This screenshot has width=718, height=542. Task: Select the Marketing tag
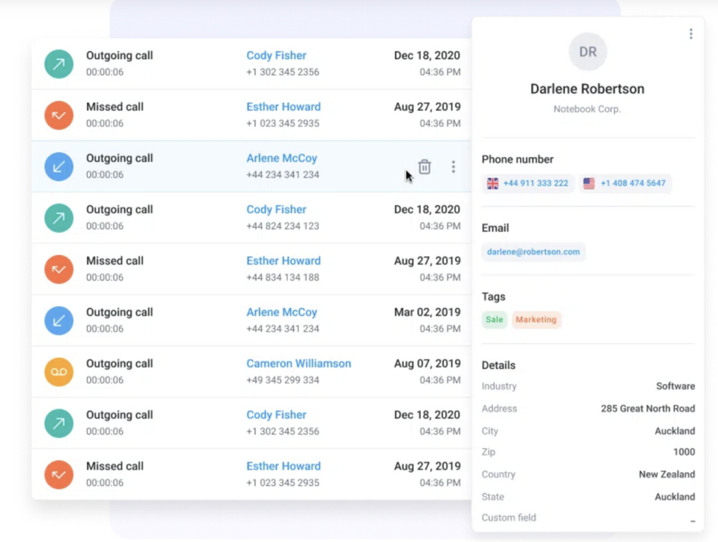[x=536, y=319]
